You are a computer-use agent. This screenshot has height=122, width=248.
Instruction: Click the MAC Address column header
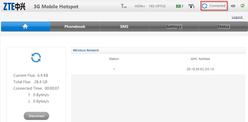(x=200, y=59)
